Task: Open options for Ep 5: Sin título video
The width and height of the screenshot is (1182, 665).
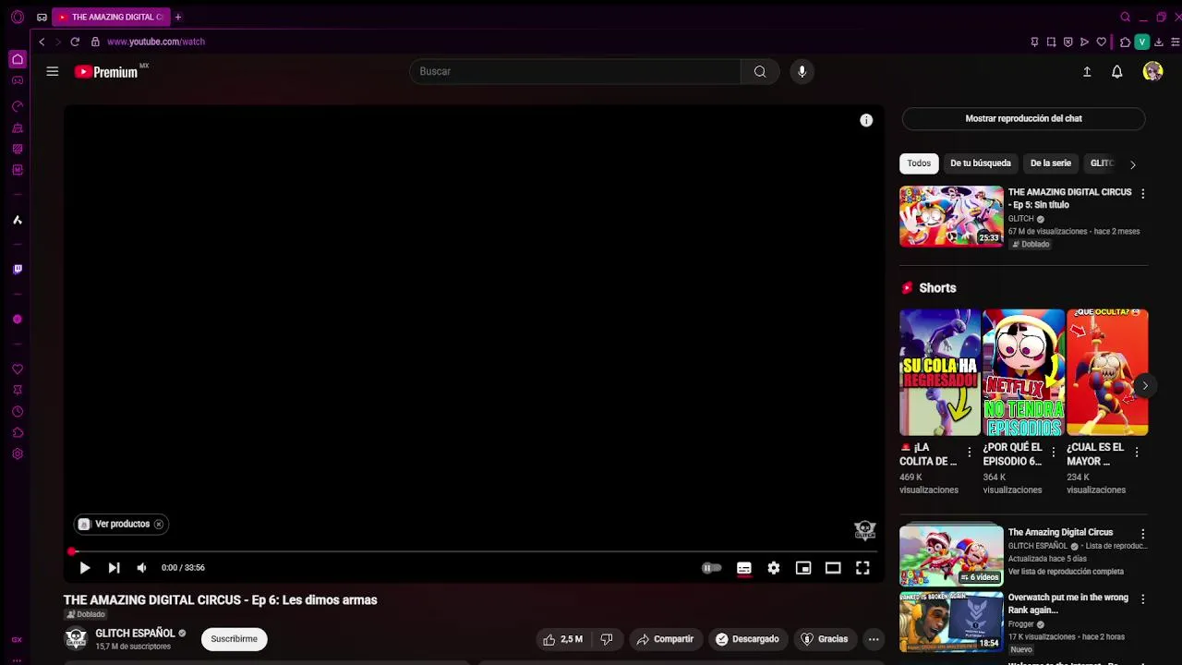Action: click(1142, 194)
